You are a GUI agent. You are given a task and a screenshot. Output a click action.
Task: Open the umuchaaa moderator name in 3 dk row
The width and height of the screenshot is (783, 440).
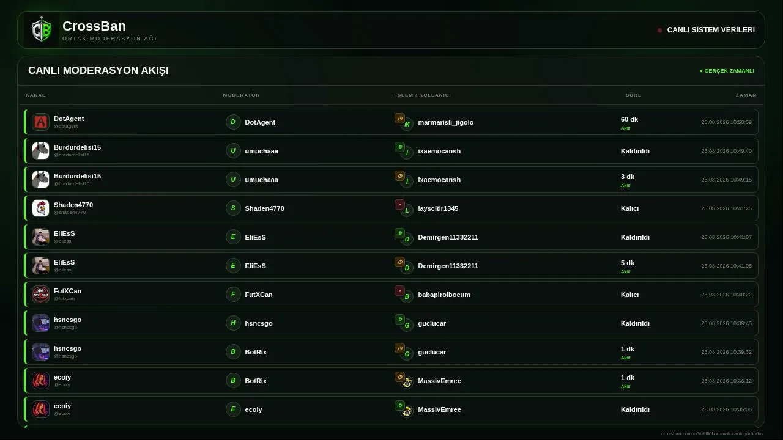click(x=261, y=180)
